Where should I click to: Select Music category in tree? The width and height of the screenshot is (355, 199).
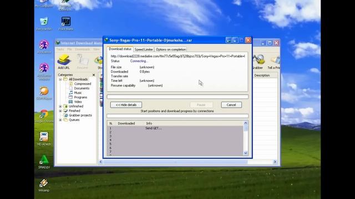(x=78, y=93)
